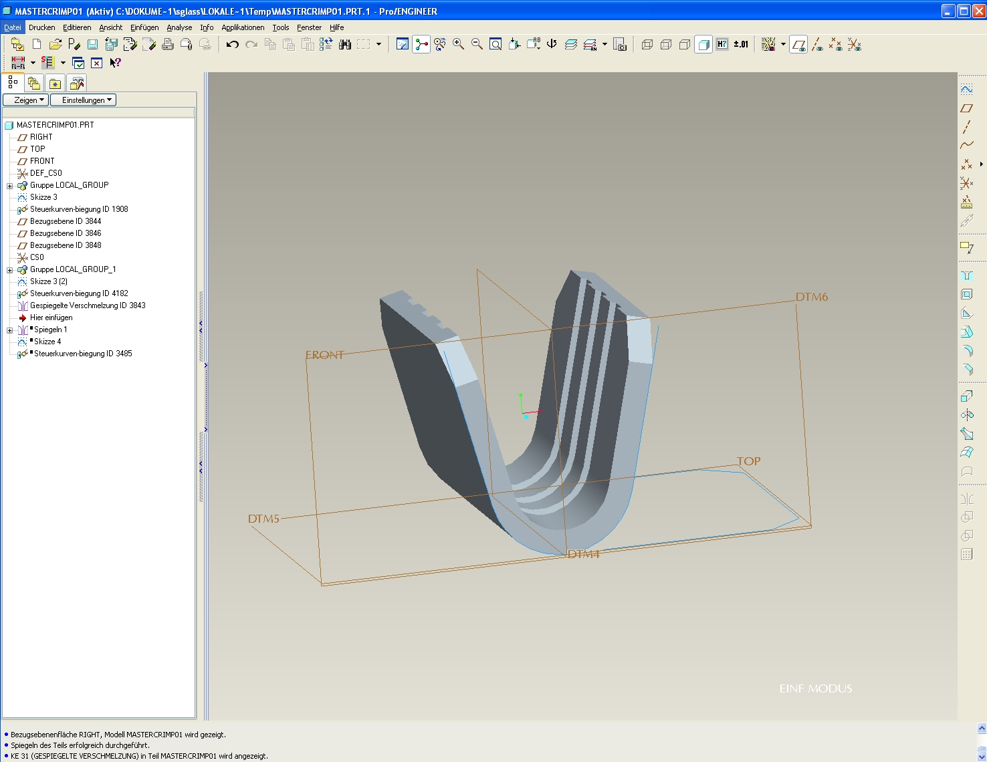Save the model using the floppy disk icon

click(93, 44)
